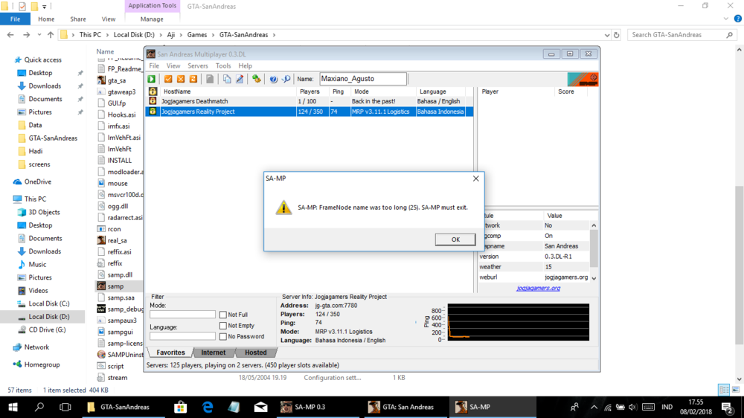744x418 pixels.
Task: Click the padlock column header icon in server list
Action: 153,91
